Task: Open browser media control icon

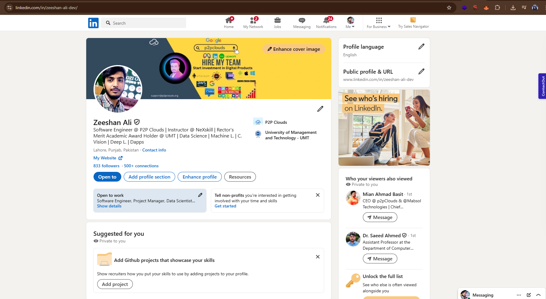Action: 524,8
